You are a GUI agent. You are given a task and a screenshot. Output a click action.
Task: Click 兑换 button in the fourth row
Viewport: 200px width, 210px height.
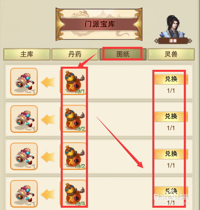[x=171, y=191]
